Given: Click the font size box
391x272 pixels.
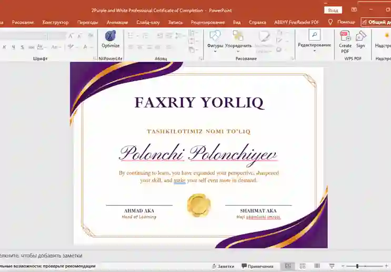Looking at the screenshot, I should [57, 36].
